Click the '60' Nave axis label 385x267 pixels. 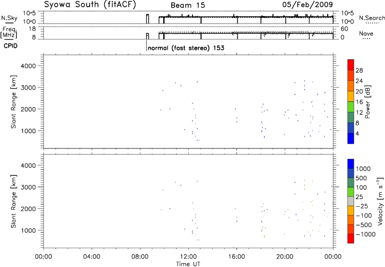344,29
